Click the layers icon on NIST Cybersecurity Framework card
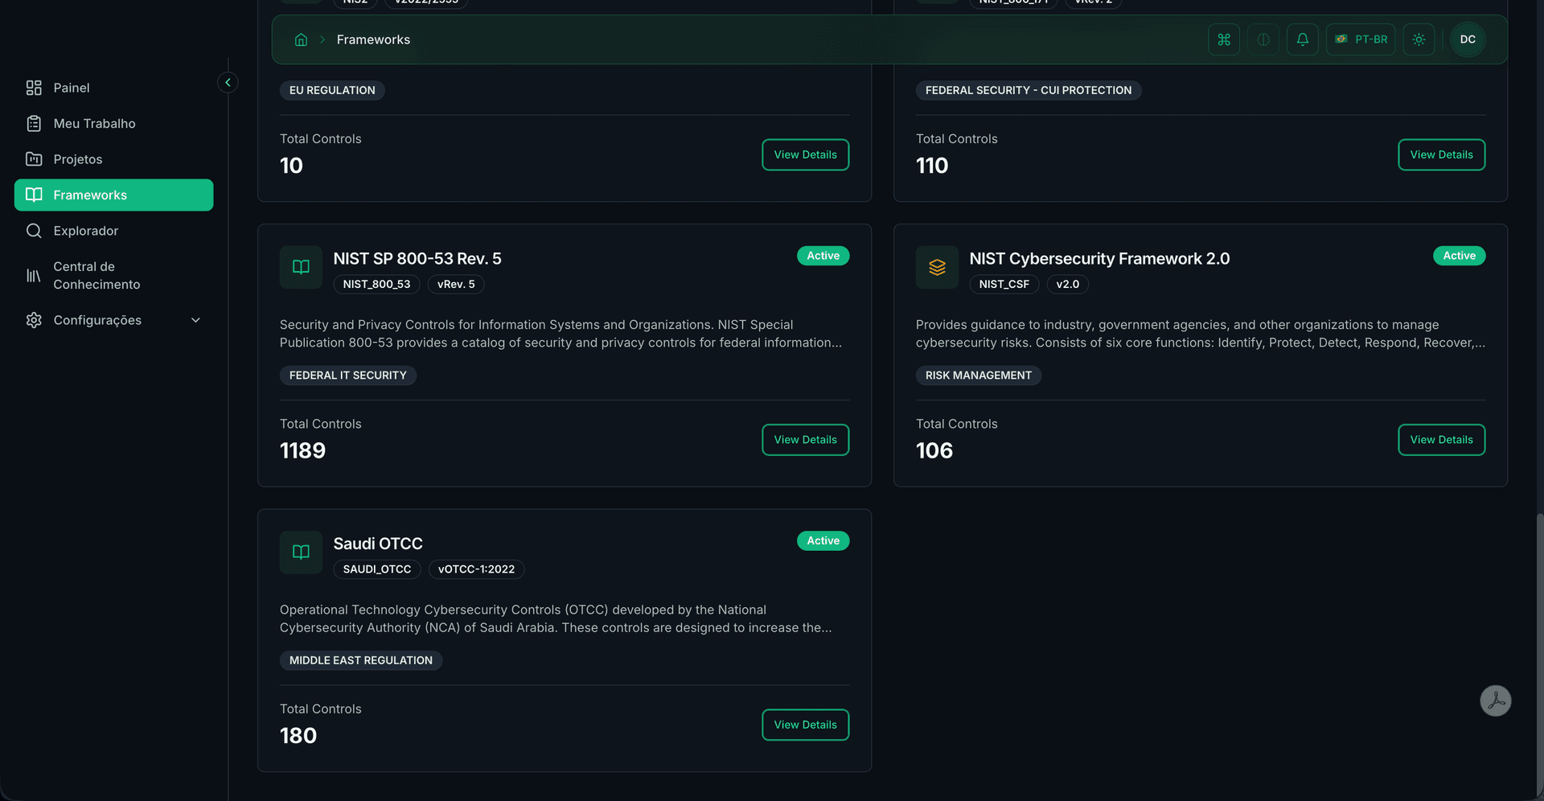 (936, 267)
